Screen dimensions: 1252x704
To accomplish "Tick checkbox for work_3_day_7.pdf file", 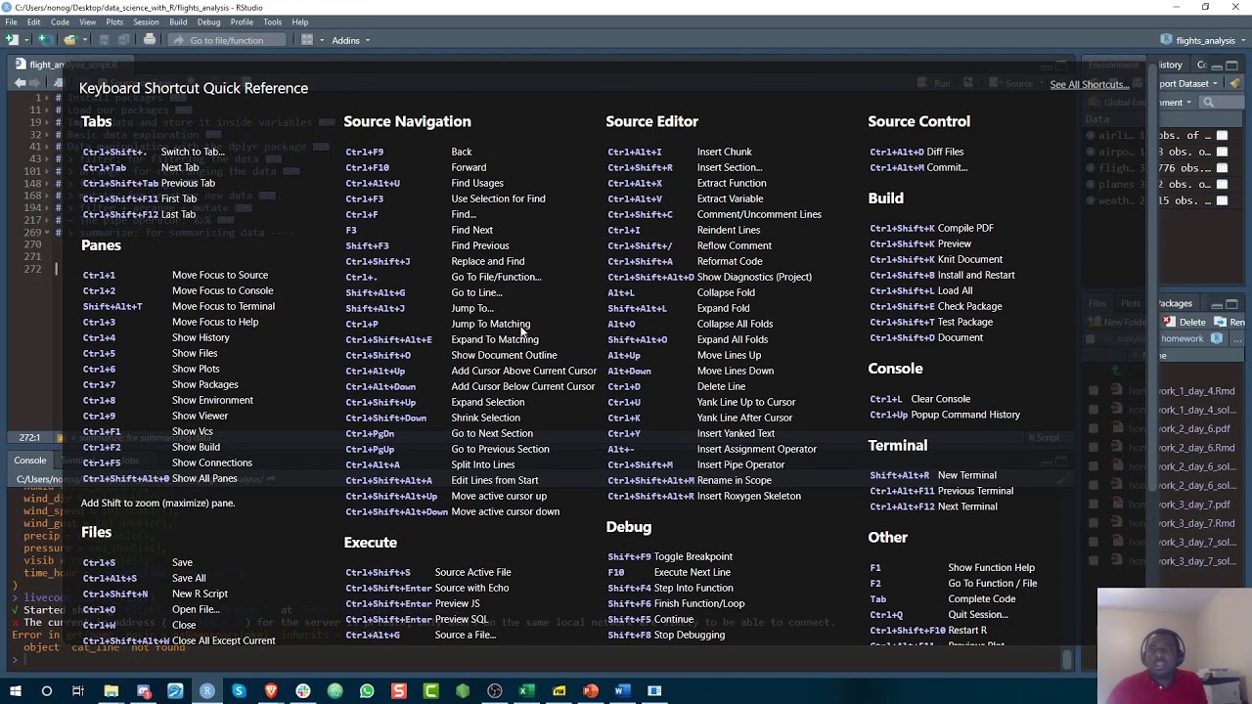I will (x=1094, y=505).
